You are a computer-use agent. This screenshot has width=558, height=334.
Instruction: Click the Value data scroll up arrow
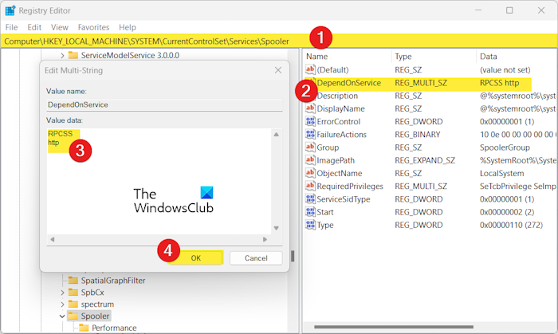point(276,134)
